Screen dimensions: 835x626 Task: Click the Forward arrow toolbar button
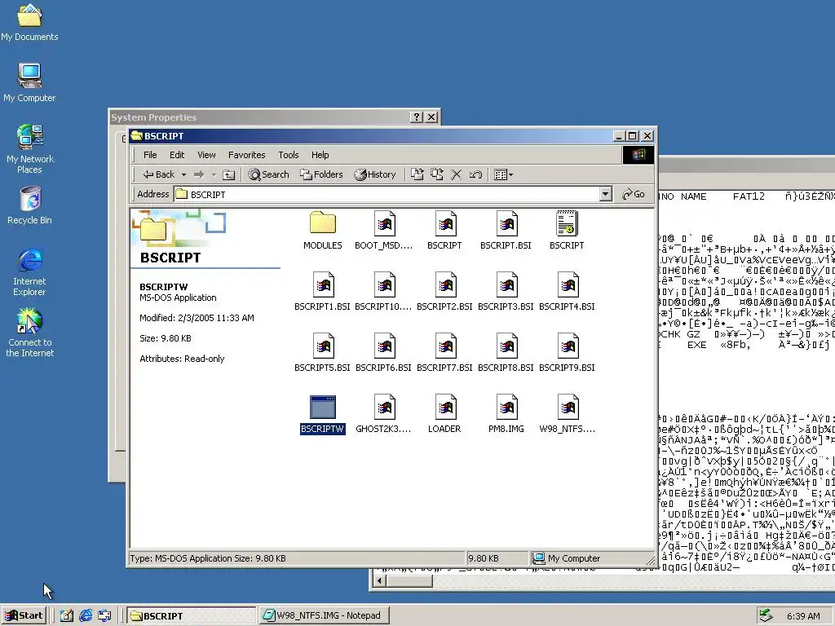199,174
